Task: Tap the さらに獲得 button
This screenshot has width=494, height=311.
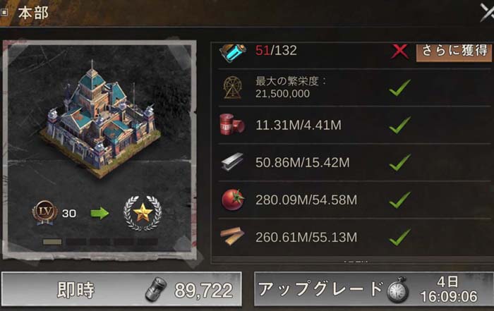Action: pos(454,52)
